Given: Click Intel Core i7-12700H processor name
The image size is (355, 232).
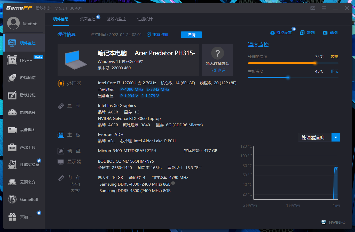Looking at the screenshot, I should [127, 83].
